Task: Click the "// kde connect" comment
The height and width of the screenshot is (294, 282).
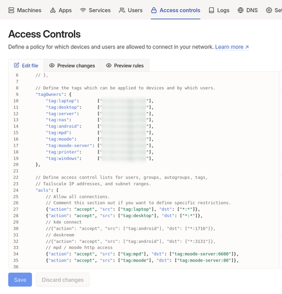Action: [x=64, y=222]
